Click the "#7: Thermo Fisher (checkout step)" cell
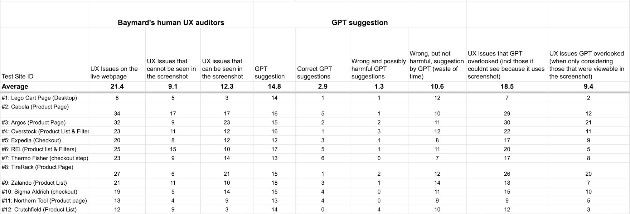 click(45, 158)
